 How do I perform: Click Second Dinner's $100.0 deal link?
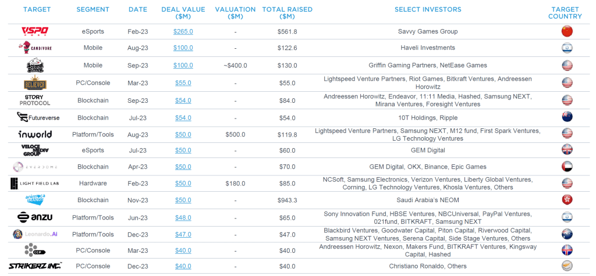click(183, 65)
